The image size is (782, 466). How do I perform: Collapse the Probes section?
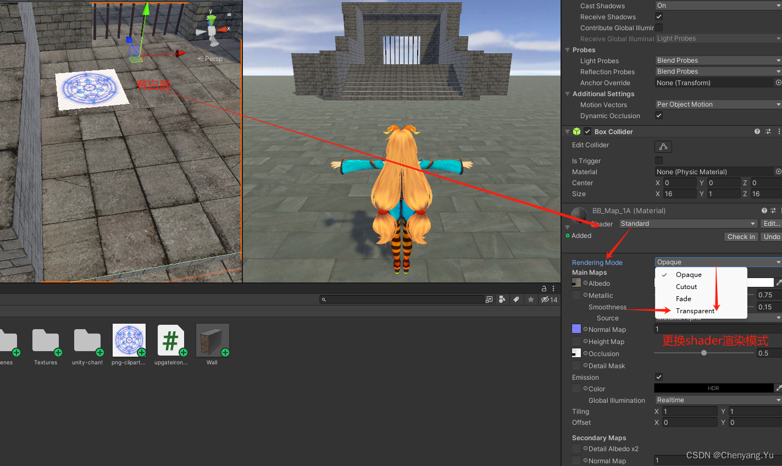(568, 49)
